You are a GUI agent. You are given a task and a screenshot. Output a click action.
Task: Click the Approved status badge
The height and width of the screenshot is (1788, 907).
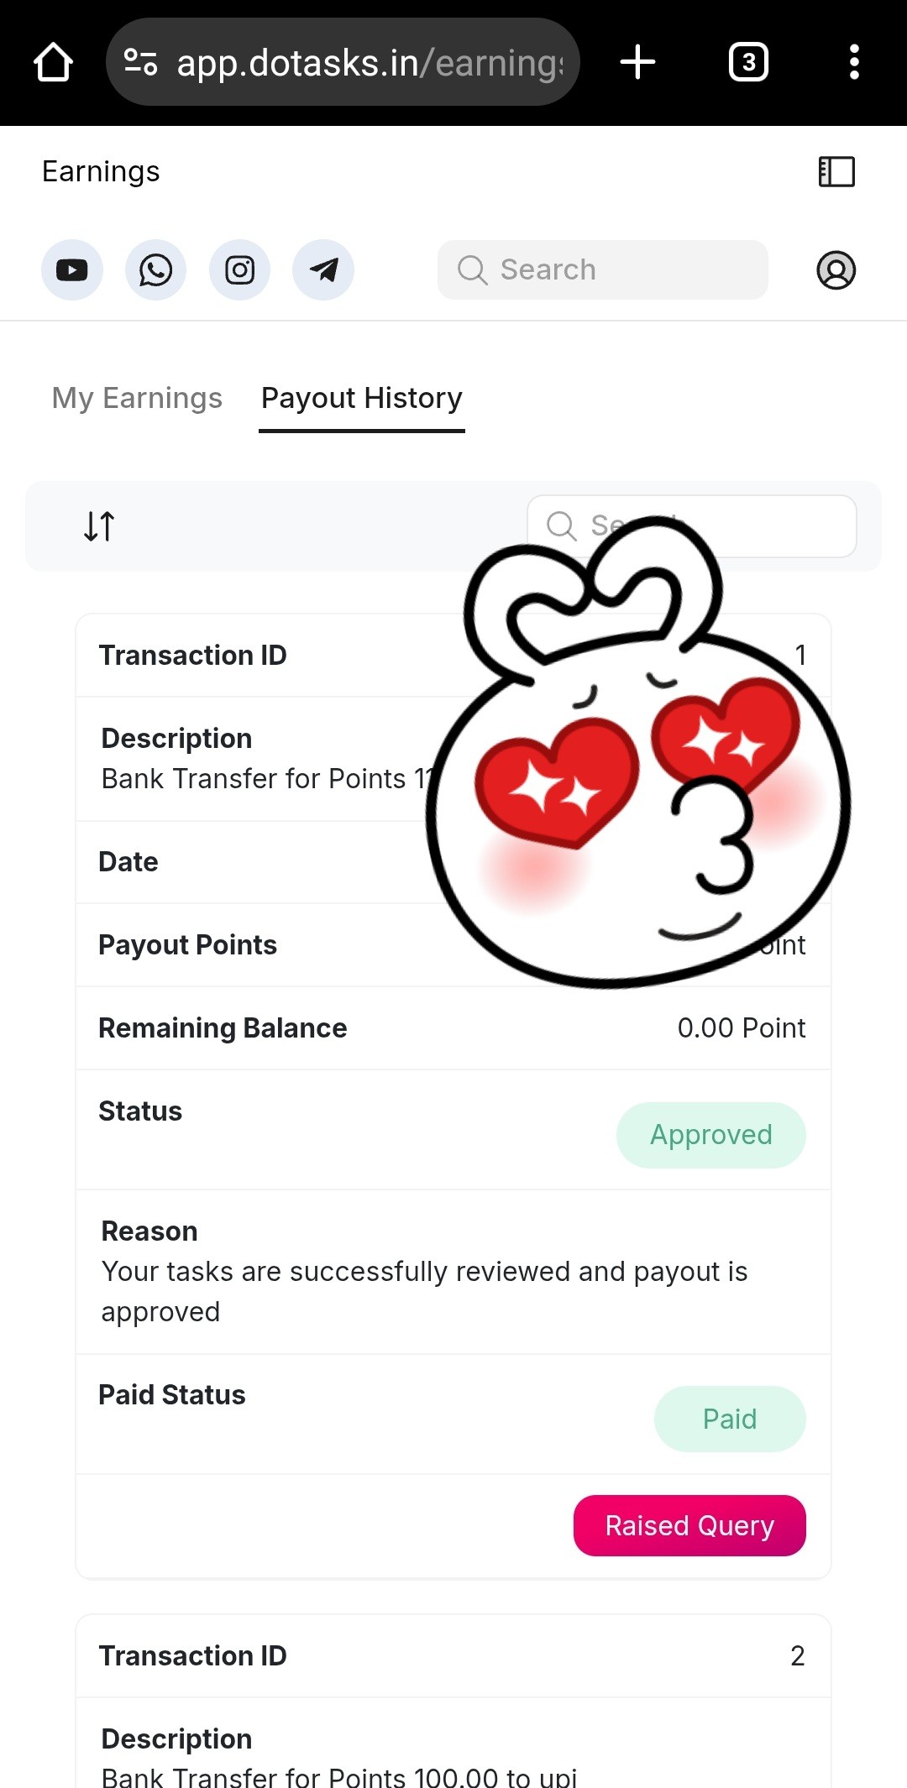711,1135
